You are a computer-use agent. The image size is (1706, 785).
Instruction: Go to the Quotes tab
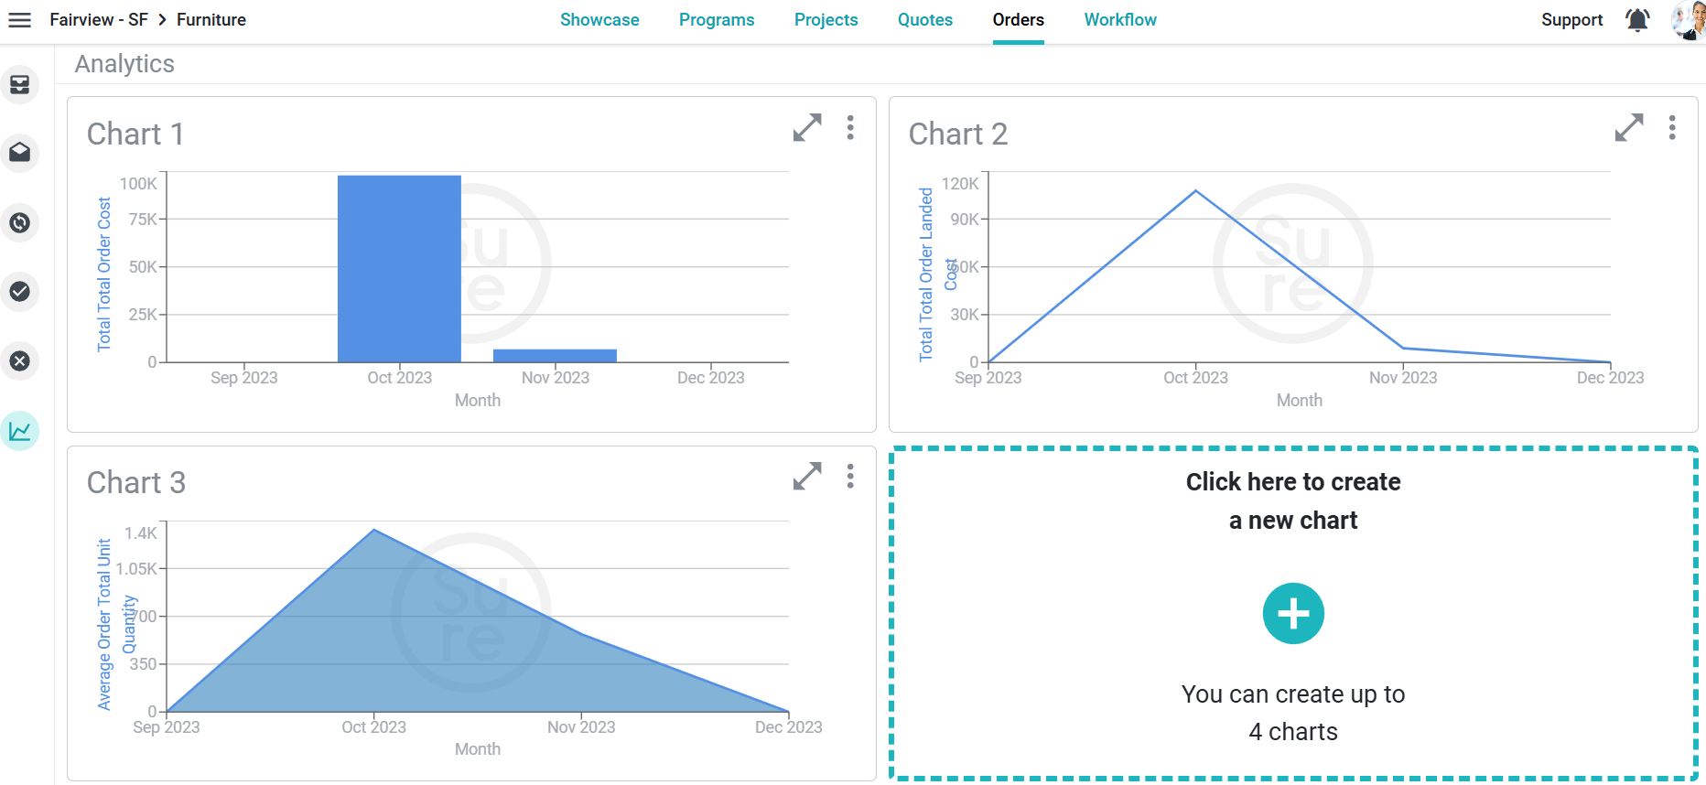click(924, 20)
